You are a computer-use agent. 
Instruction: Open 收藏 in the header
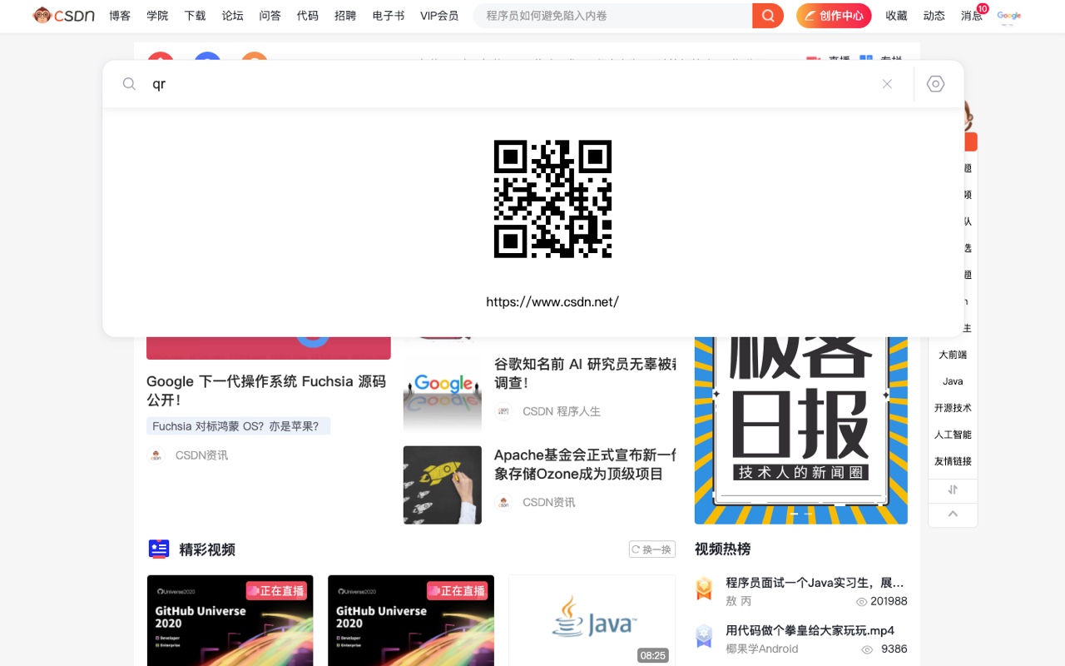(x=896, y=15)
